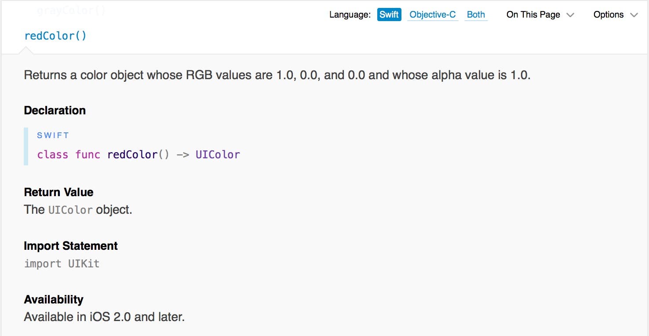Click the chevron arrow beside Options
The image size is (649, 336).
point(634,15)
